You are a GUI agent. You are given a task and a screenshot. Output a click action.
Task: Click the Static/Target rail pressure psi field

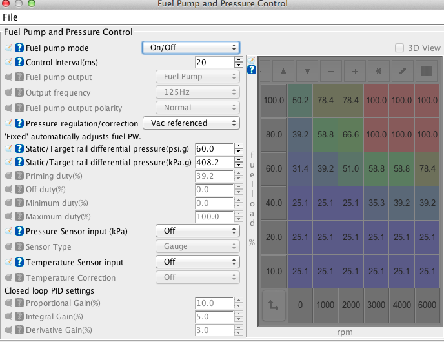coord(214,148)
